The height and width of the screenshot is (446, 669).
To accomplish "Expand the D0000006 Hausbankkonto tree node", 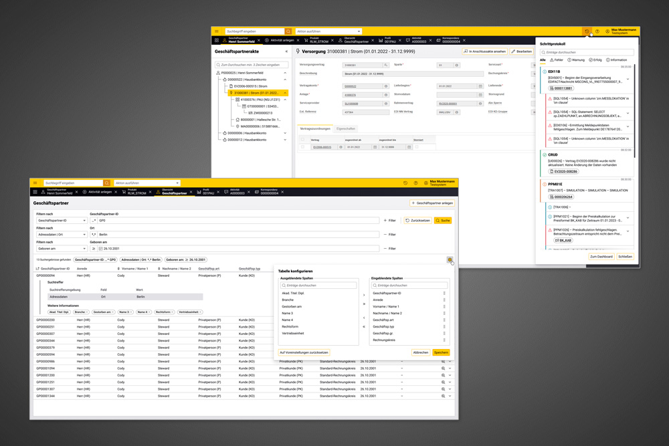I will [x=285, y=133].
